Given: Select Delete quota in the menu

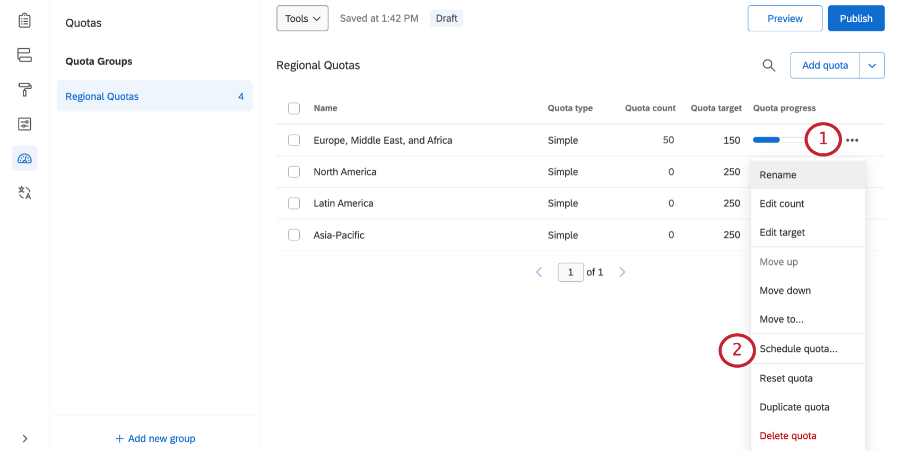Looking at the screenshot, I should [787, 436].
